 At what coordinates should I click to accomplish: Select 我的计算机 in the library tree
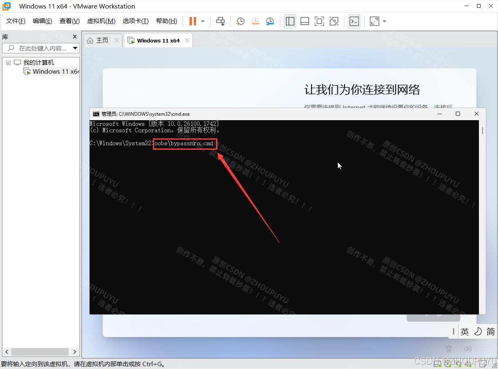point(39,63)
